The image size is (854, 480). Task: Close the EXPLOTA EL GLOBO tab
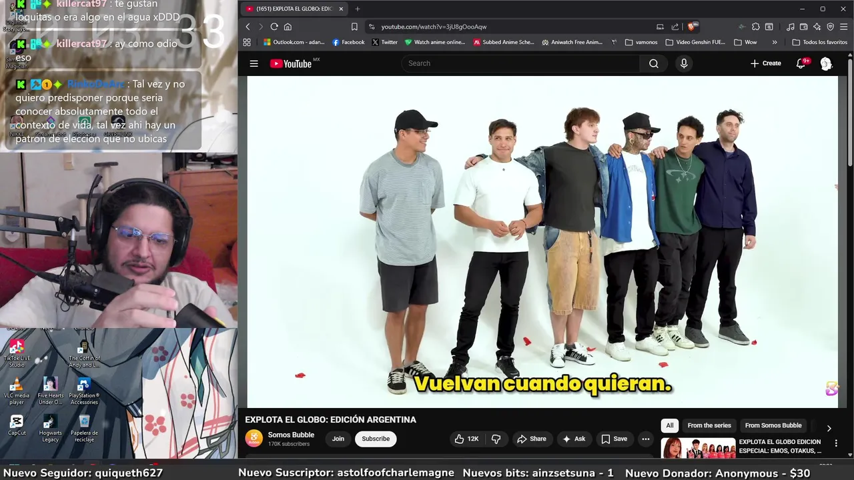click(341, 9)
